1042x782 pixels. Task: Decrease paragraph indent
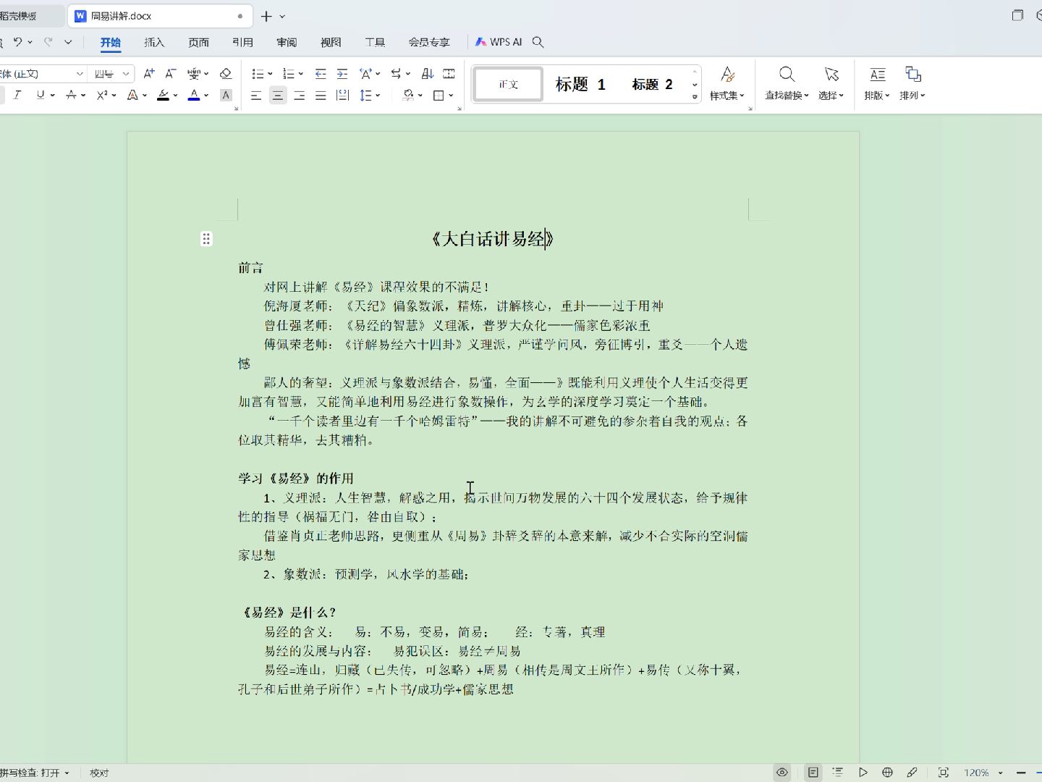click(x=321, y=74)
